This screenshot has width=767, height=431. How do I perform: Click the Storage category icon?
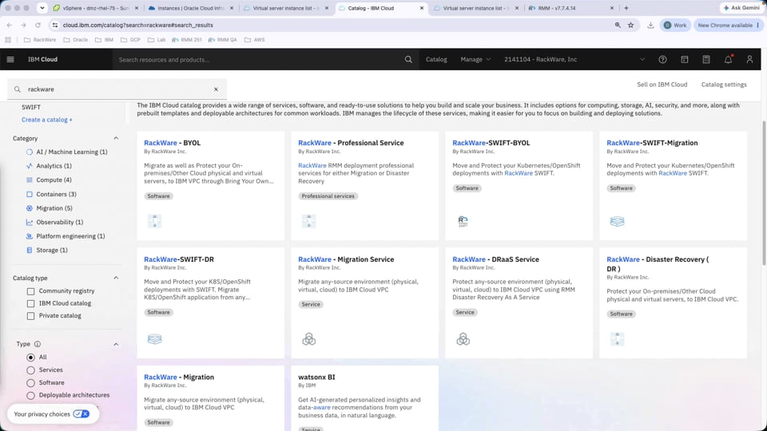click(x=30, y=250)
